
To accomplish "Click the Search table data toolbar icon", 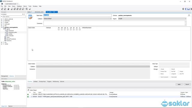I will click(27, 9).
